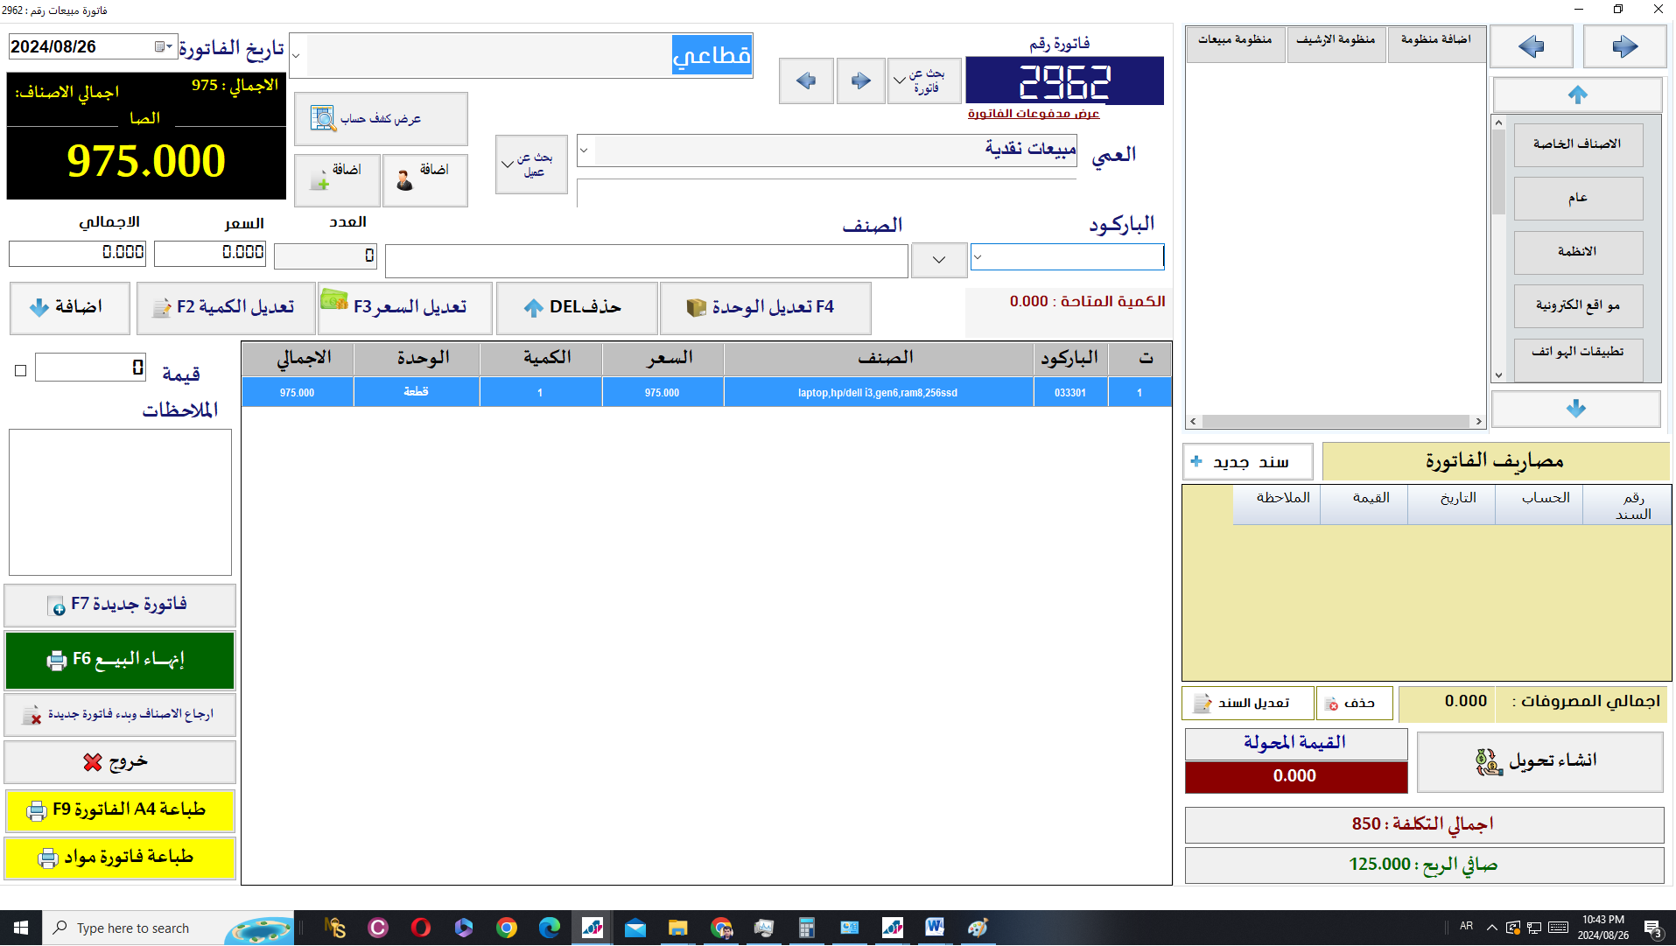Viewport: 1676px width, 946px height.
Task: Select عام category
Action: click(1577, 199)
